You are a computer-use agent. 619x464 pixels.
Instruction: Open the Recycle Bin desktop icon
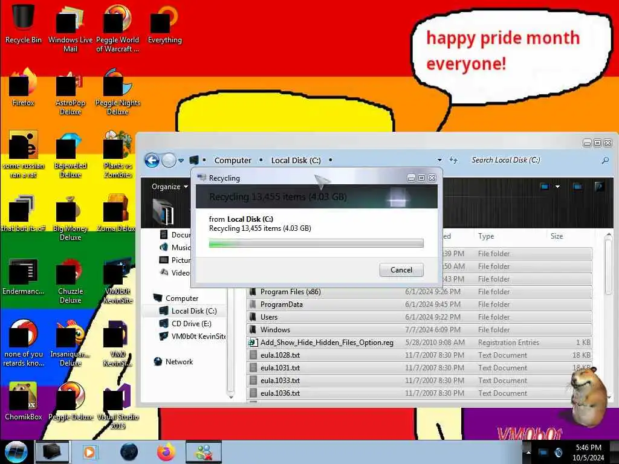point(23,23)
